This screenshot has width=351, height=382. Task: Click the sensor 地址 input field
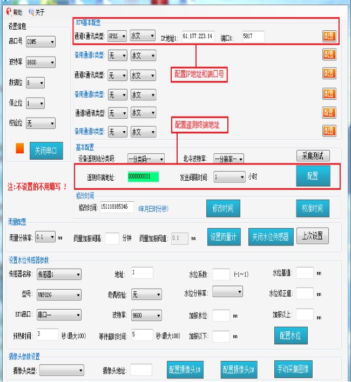[142, 273]
